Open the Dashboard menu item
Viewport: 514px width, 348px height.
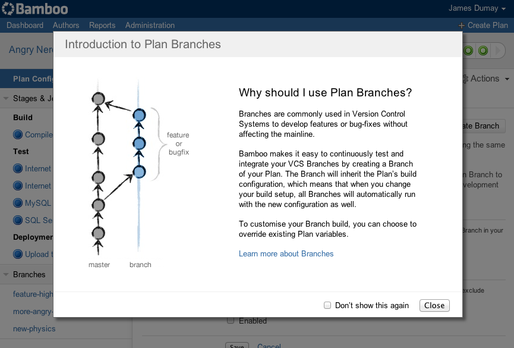coord(25,25)
